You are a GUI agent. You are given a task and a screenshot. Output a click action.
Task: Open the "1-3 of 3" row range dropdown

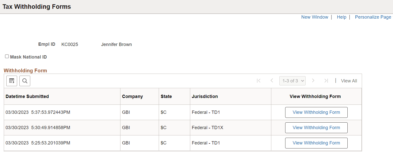coord(292,81)
